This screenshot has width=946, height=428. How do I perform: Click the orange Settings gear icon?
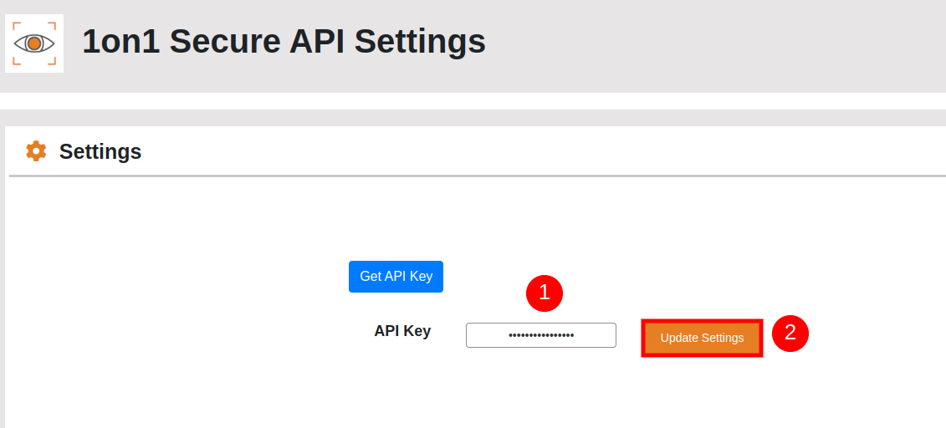click(x=36, y=151)
